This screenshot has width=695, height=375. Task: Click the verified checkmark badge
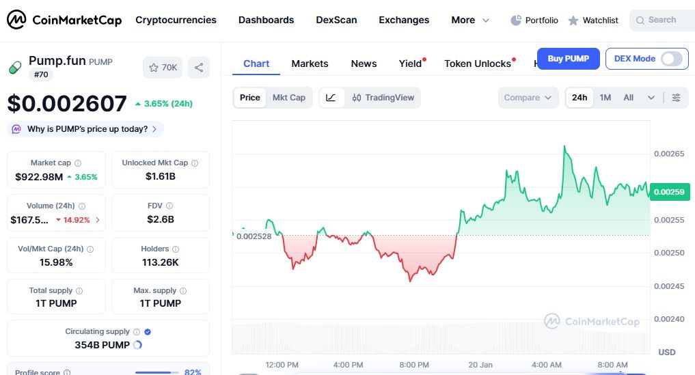click(x=148, y=331)
